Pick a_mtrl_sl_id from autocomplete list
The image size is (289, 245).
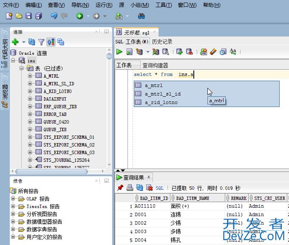207,94
